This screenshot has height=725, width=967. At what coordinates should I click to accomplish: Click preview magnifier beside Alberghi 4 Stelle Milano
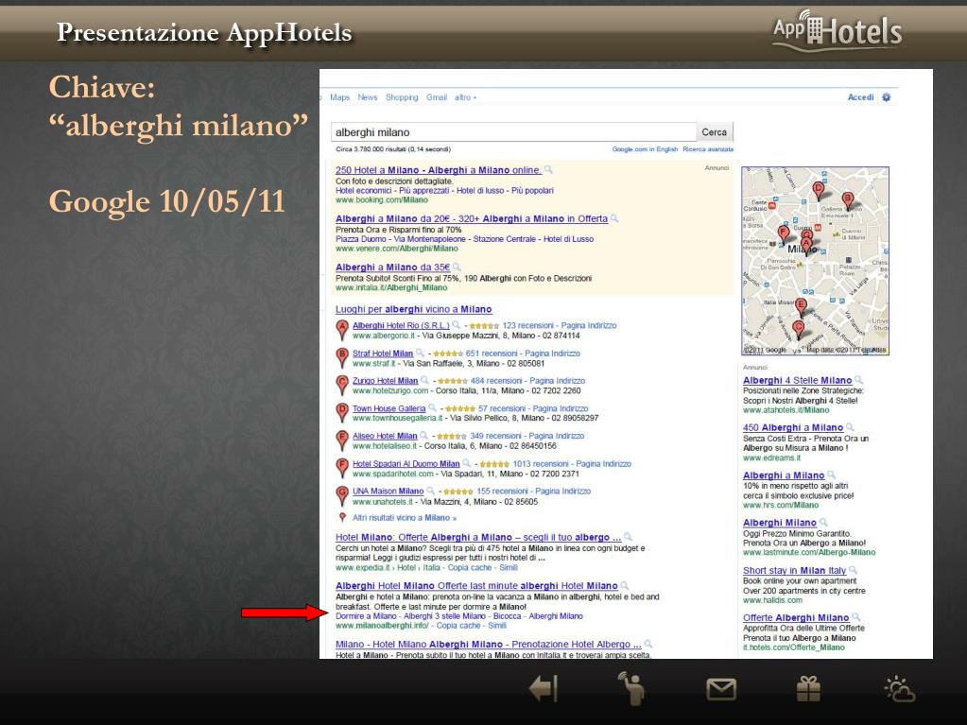click(858, 380)
